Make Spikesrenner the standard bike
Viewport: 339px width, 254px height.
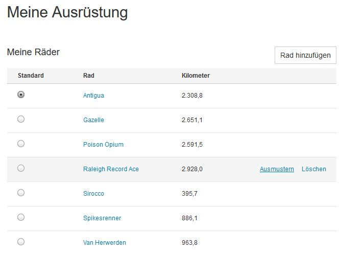coord(21,217)
